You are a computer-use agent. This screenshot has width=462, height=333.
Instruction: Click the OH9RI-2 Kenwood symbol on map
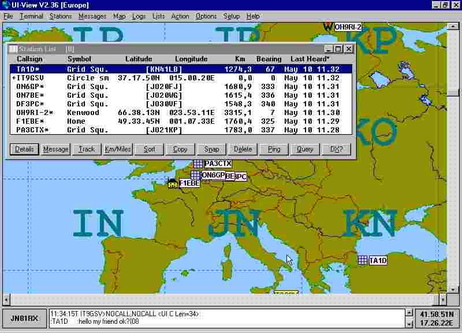click(327, 27)
